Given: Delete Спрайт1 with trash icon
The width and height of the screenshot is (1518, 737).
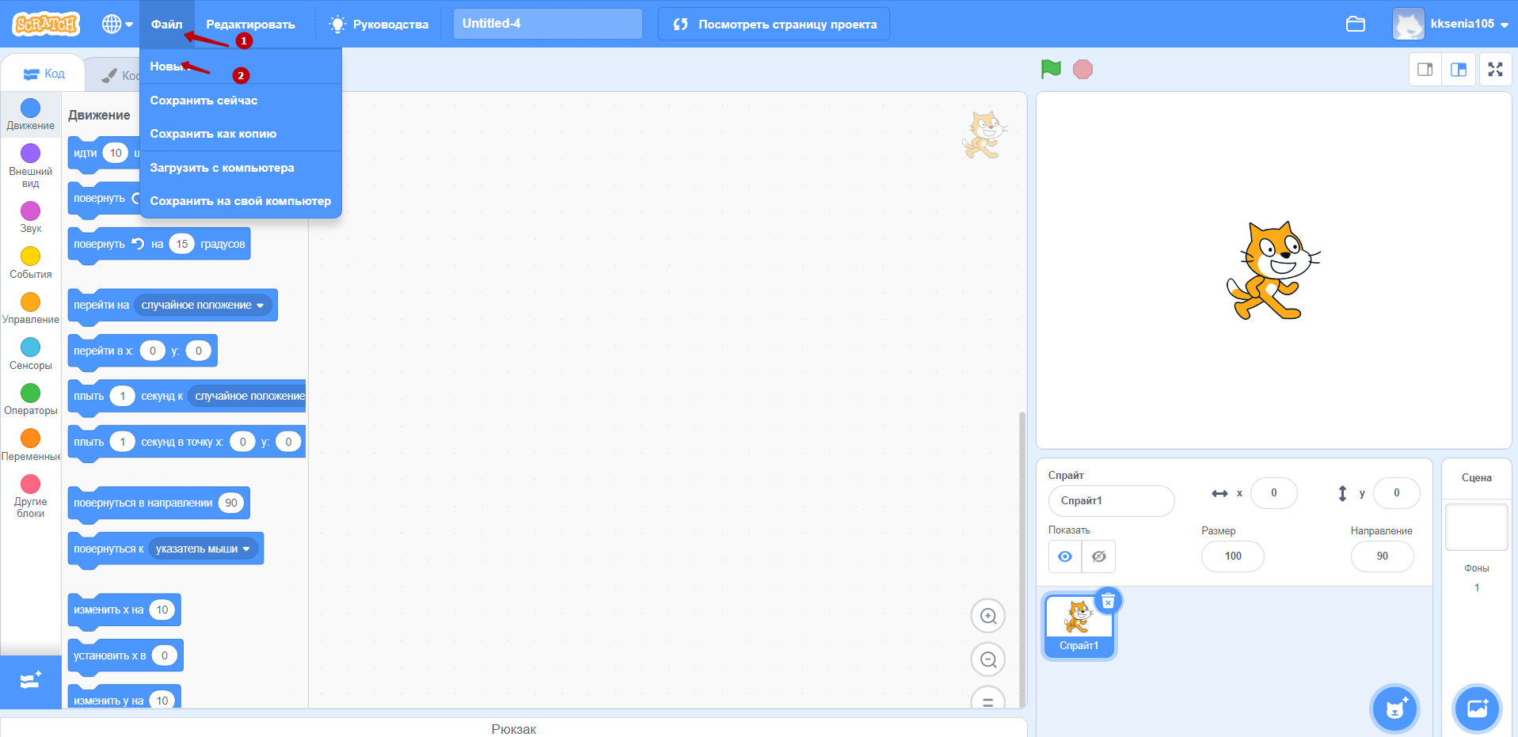Looking at the screenshot, I should click(x=1108, y=602).
